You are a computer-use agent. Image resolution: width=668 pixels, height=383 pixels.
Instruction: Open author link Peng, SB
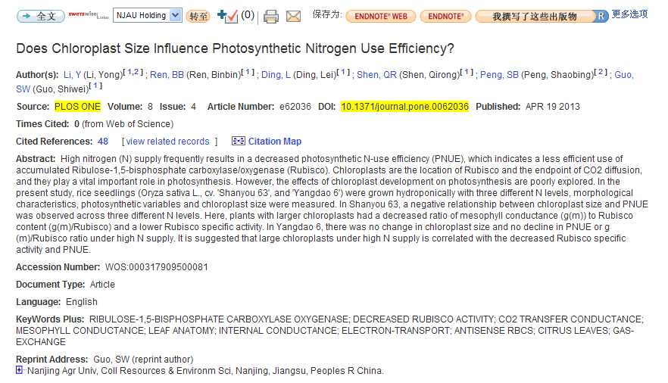point(500,74)
